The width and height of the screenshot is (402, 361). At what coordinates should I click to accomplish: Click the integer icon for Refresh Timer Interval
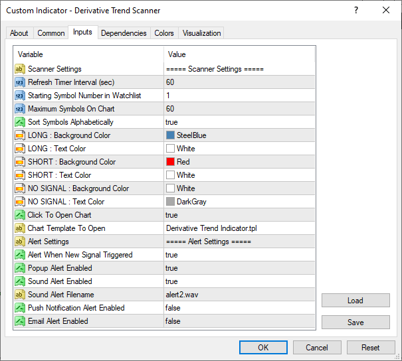coord(20,82)
